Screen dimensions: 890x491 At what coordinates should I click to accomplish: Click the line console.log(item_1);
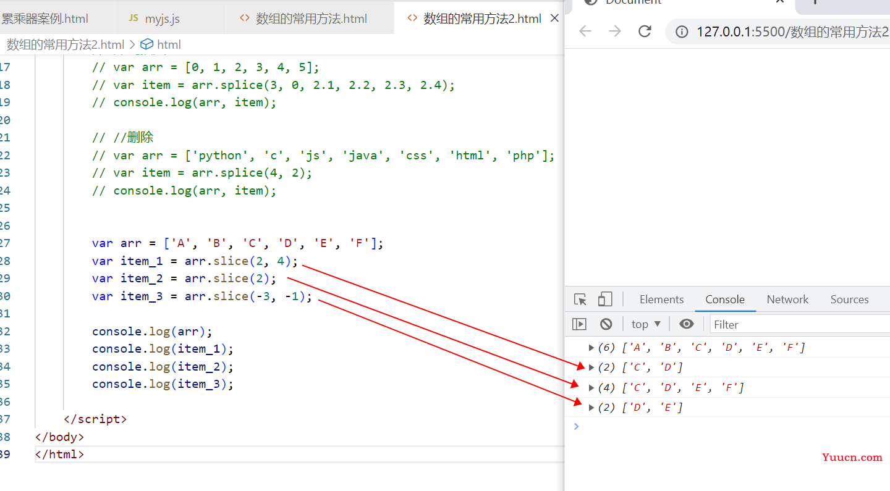163,349
